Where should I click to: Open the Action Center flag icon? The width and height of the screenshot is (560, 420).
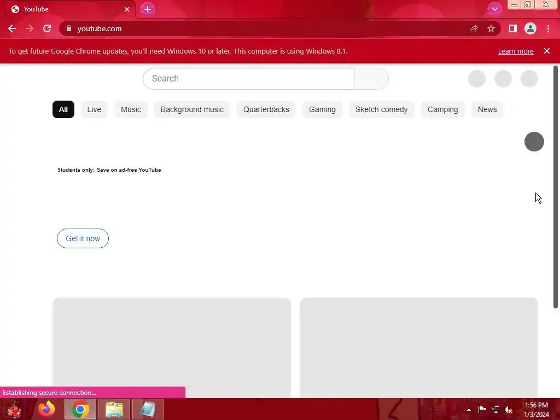[482, 409]
